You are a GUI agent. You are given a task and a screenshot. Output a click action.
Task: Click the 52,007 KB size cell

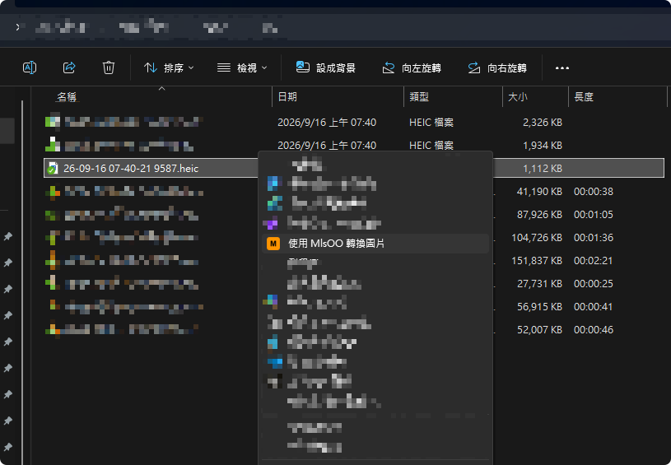click(x=539, y=330)
